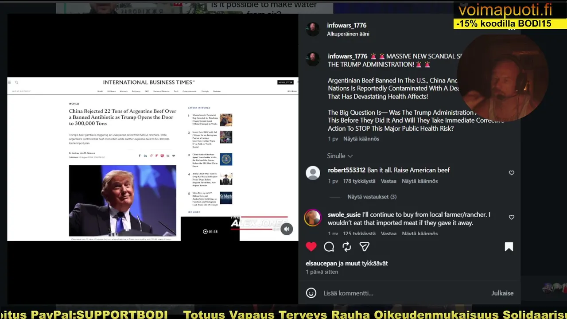Open Tech in the IBT navigation
The height and width of the screenshot is (319, 567).
pos(176,91)
